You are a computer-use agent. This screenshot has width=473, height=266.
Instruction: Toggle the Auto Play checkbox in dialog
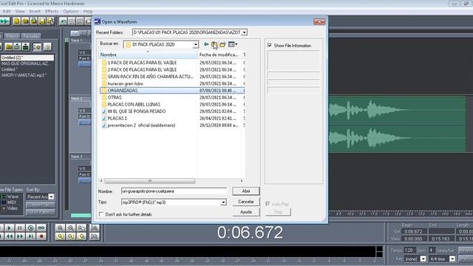point(268,204)
